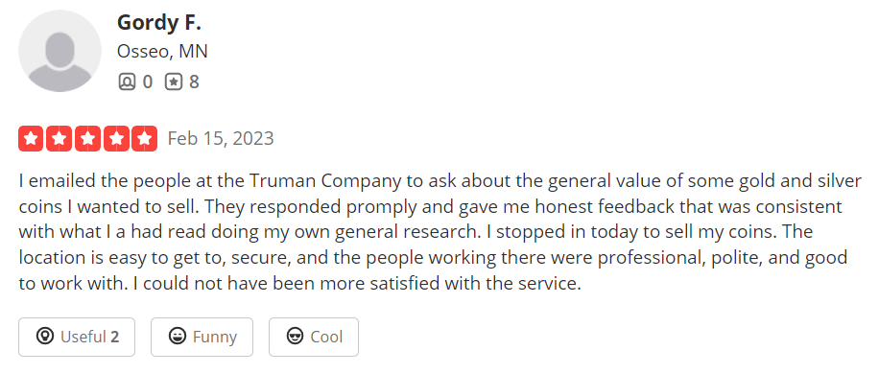Click the third red rating star
The image size is (879, 374).
[x=88, y=138]
